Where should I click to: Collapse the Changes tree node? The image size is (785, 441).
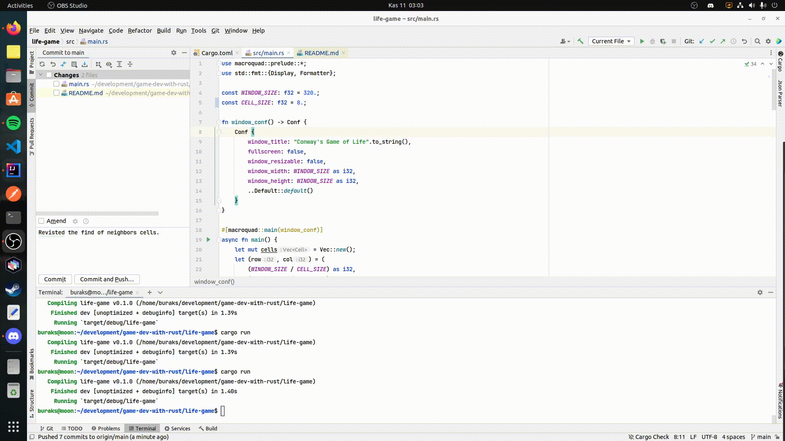pyautogui.click(x=41, y=75)
